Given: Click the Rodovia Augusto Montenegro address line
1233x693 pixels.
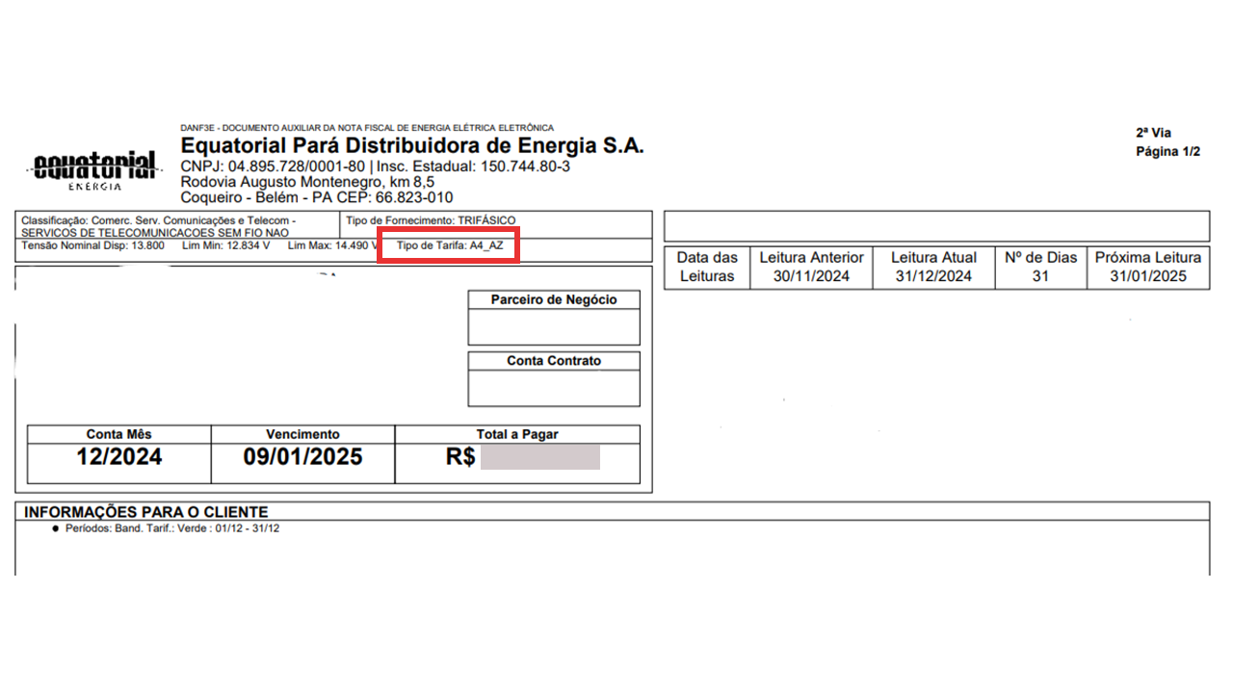Looking at the screenshot, I should (x=307, y=182).
